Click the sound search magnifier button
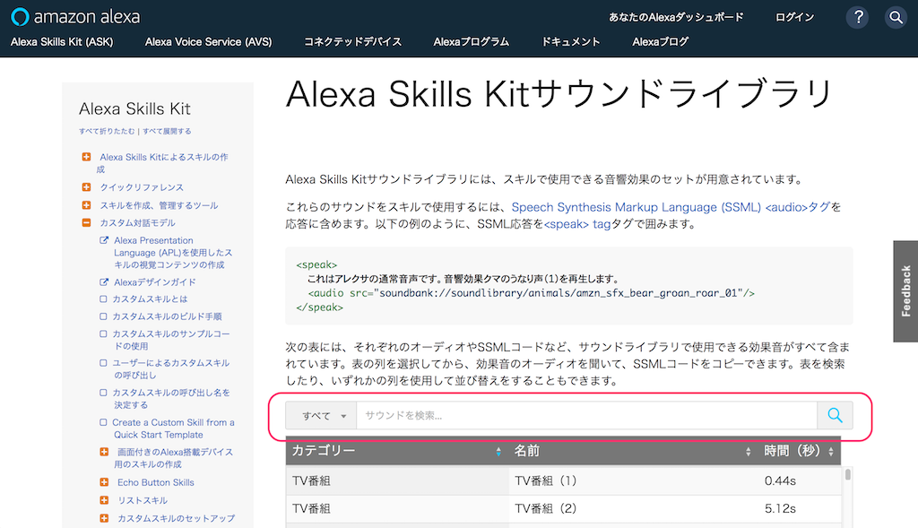918x528 pixels. click(x=835, y=416)
